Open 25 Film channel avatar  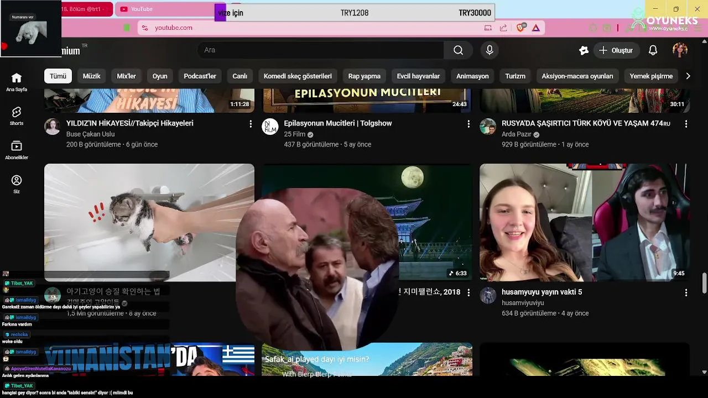pyautogui.click(x=270, y=127)
